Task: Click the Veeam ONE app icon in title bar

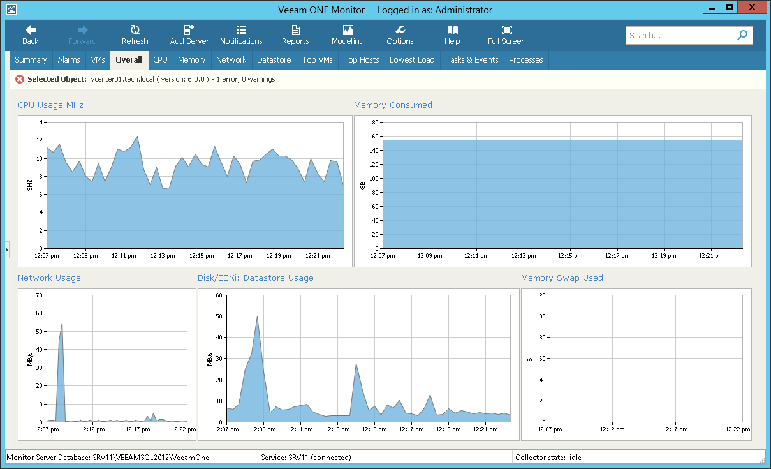Action: pos(11,10)
